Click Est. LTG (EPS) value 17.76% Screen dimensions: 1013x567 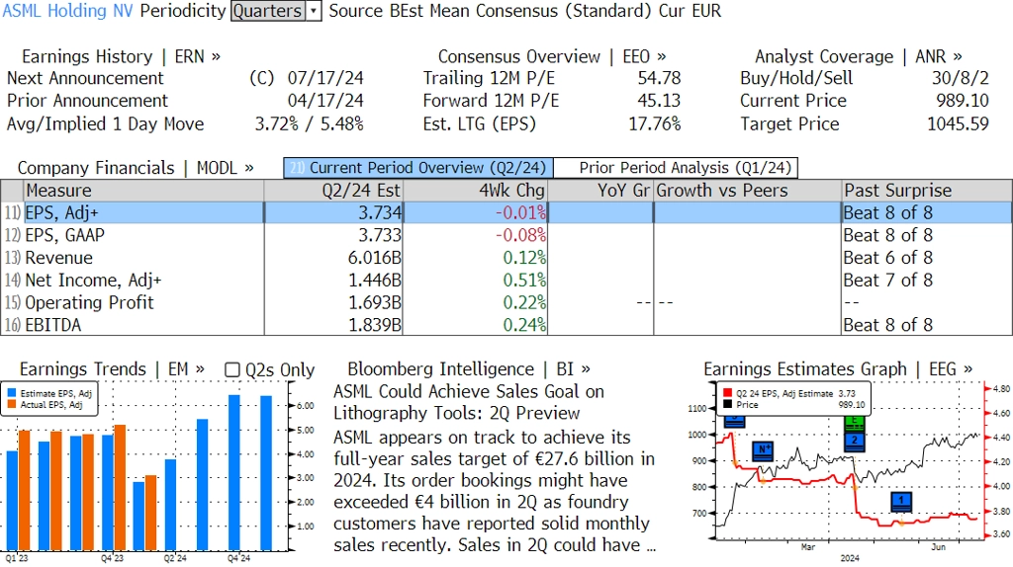[655, 123]
